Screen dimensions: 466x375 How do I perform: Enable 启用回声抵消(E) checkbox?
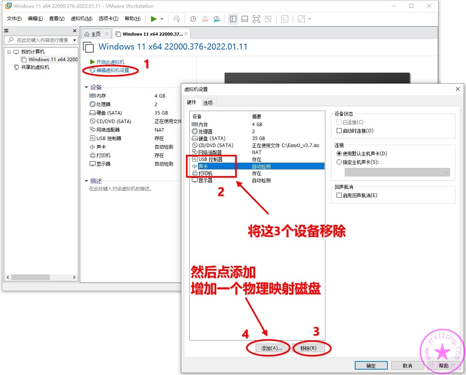339,195
